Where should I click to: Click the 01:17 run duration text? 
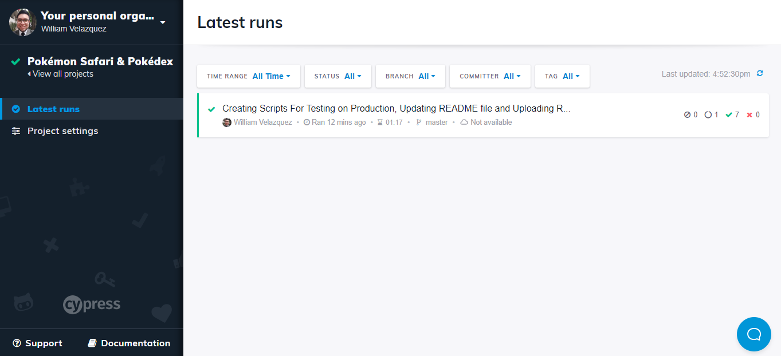[x=394, y=122]
